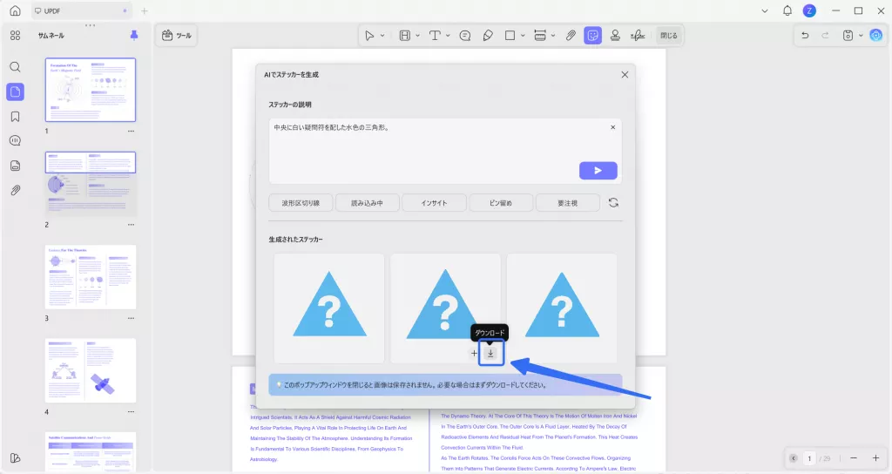The height and width of the screenshot is (474, 892).
Task: Add the second sticker with plus icon
Action: [x=474, y=354]
